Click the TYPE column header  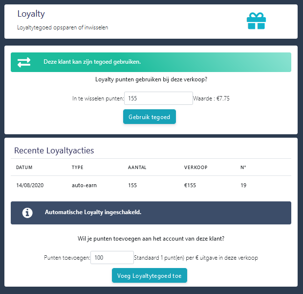click(78, 168)
